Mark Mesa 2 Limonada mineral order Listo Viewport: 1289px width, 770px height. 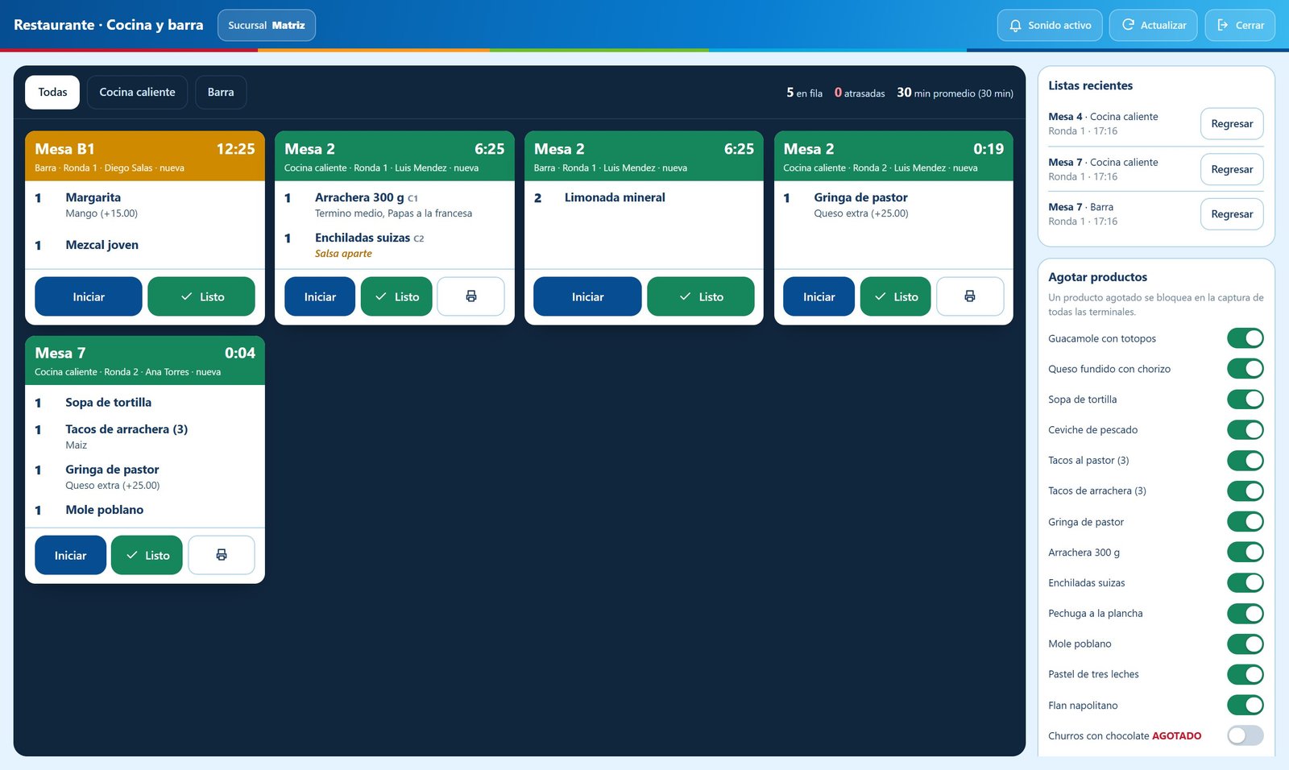701,296
